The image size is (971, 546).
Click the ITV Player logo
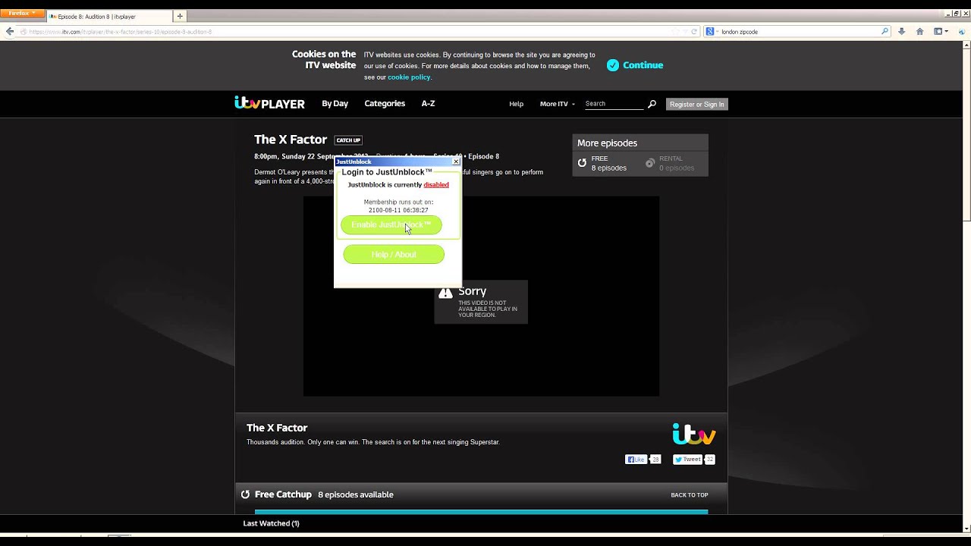point(269,103)
